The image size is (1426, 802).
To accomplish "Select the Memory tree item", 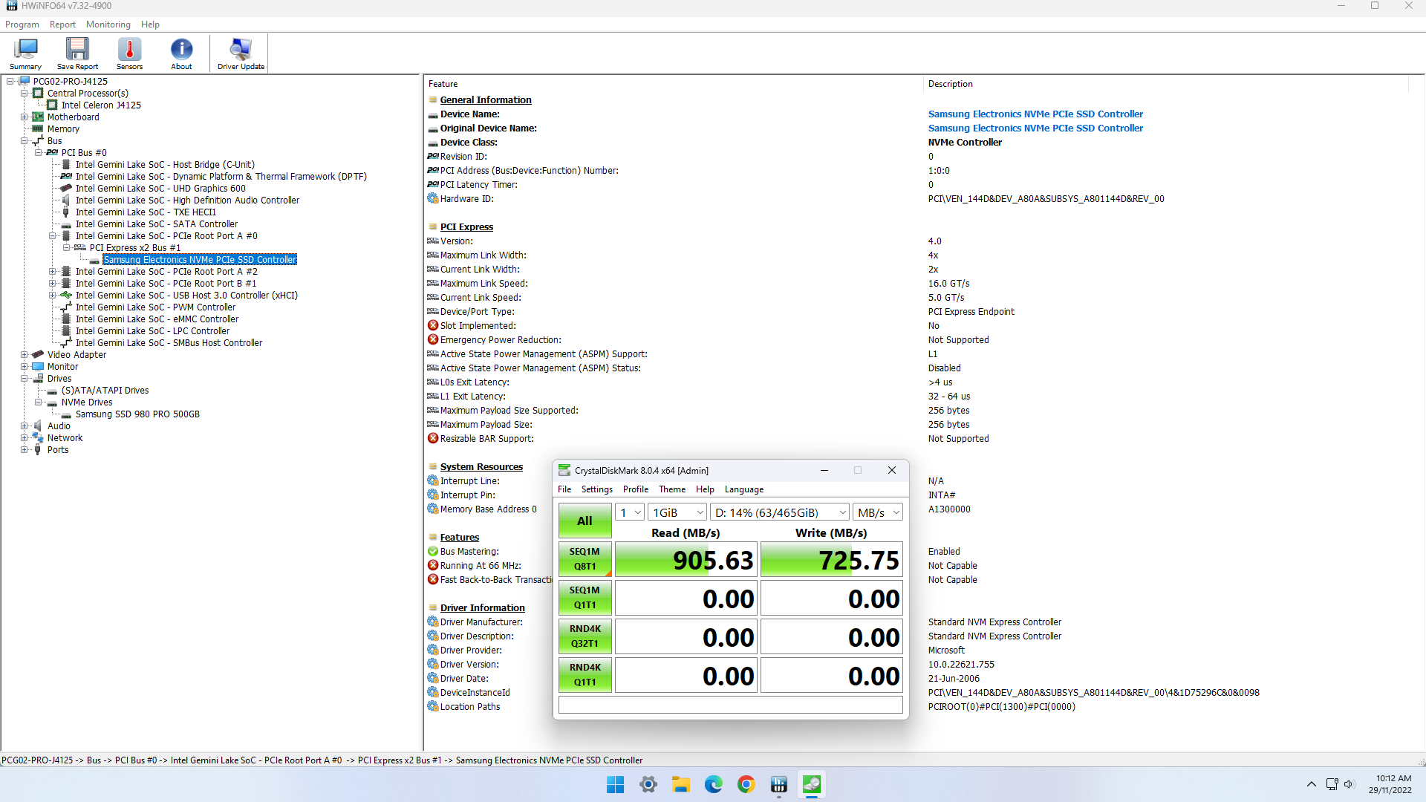I will point(63,129).
